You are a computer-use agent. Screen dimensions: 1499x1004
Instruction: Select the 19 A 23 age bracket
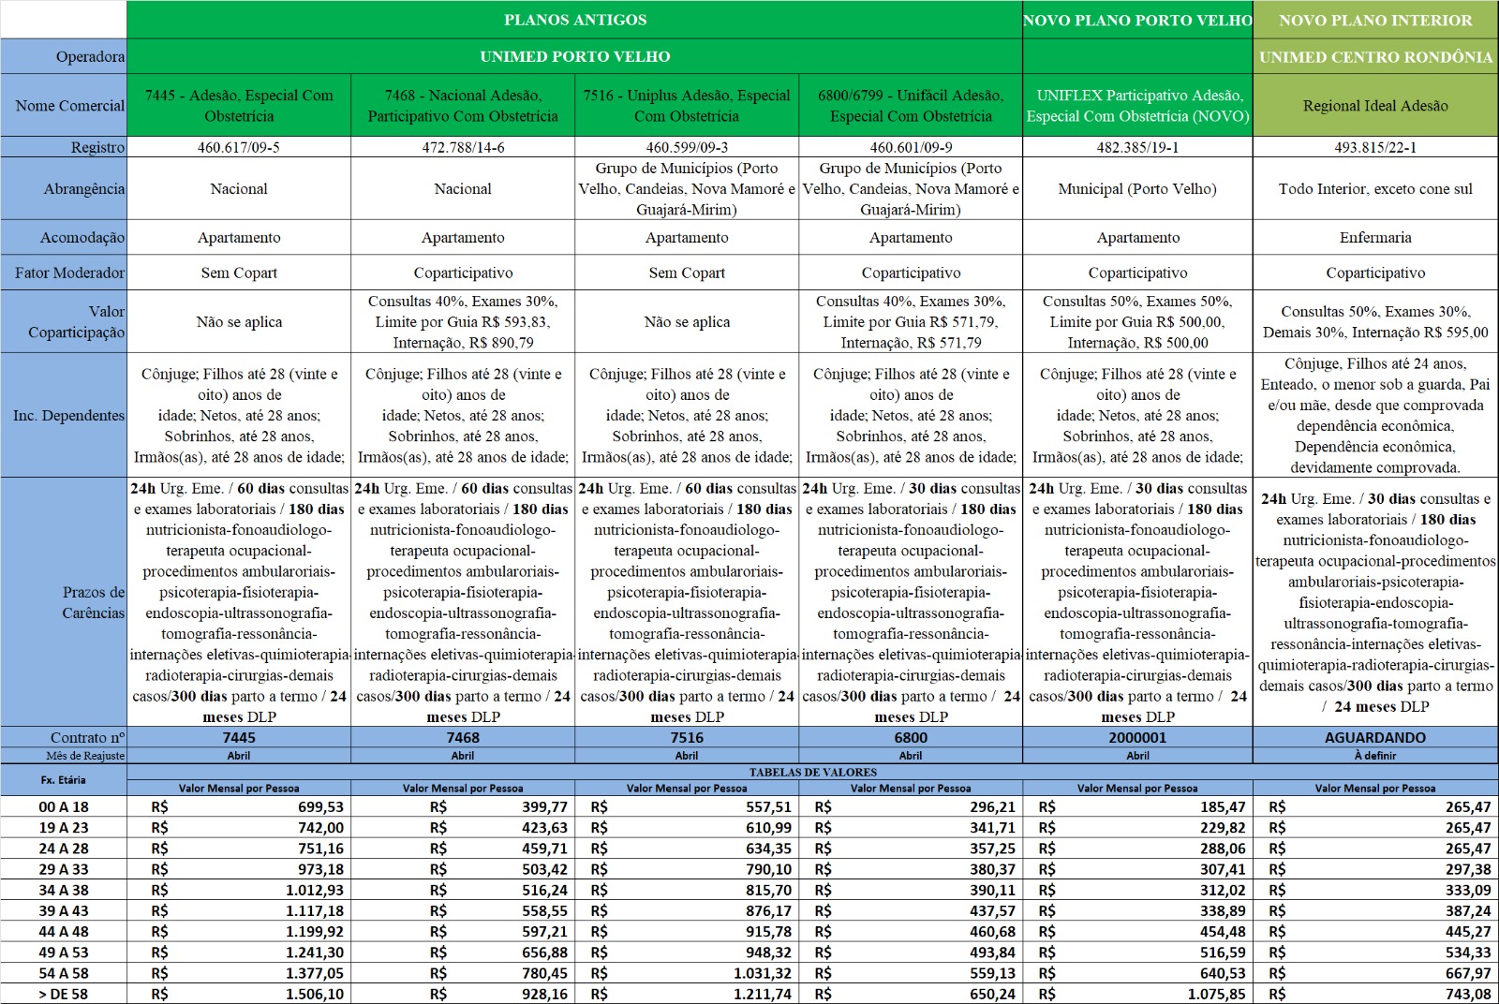click(64, 827)
